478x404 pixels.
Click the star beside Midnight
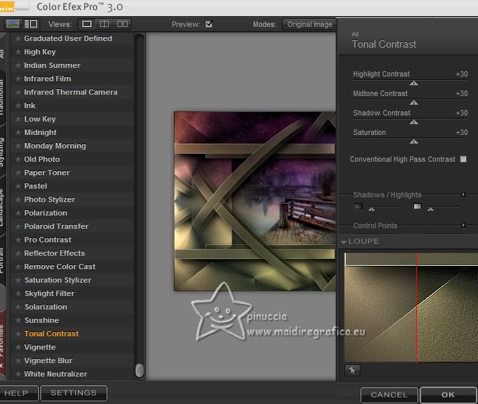coord(18,132)
